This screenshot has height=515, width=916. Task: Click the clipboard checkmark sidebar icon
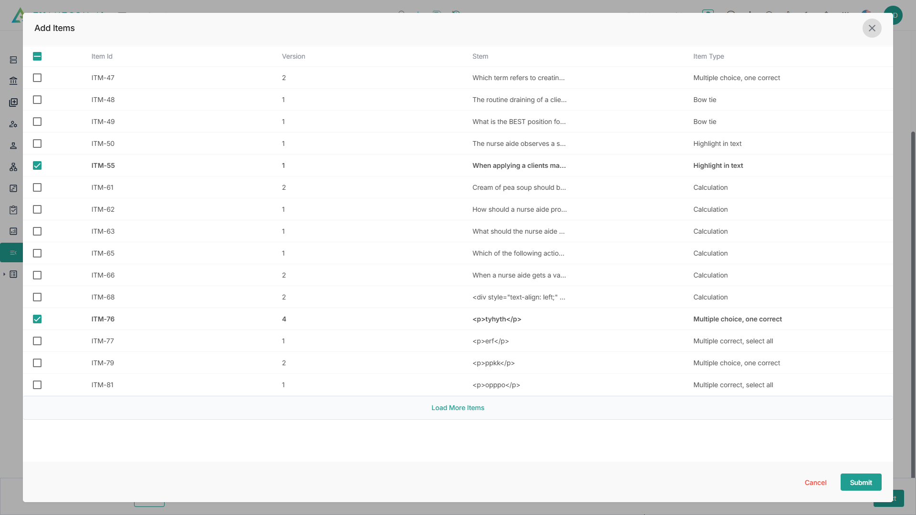pos(13,210)
